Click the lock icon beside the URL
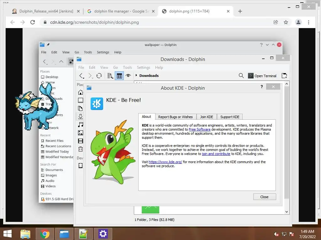This screenshot has width=321, height=240. pyautogui.click(x=45, y=22)
